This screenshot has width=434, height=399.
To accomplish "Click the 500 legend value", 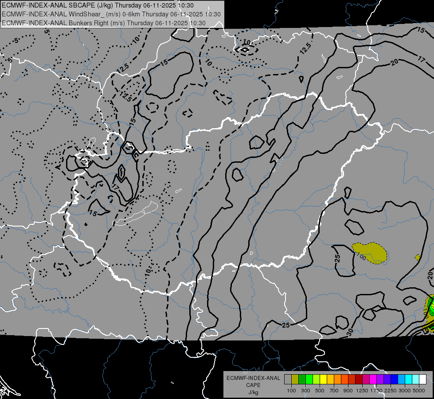I will [320, 391].
